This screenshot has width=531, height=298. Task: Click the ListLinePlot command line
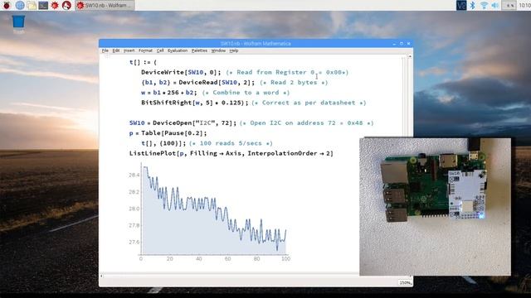point(231,153)
